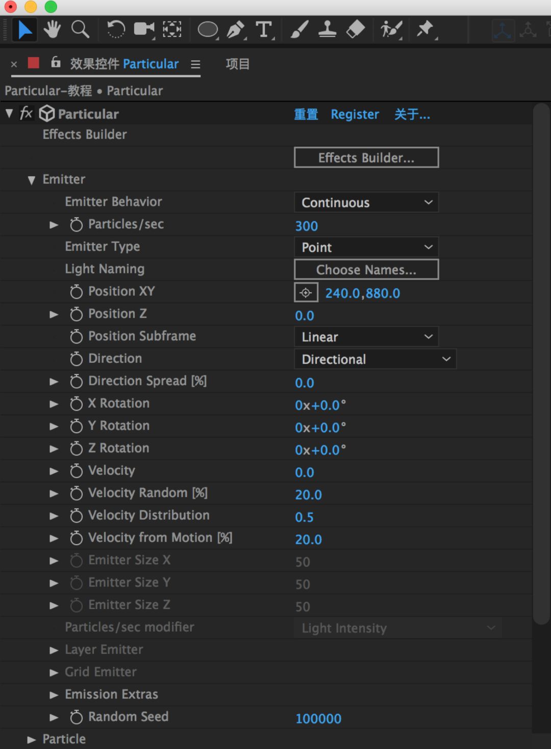Click the Register link
The image size is (551, 749).
pos(355,114)
